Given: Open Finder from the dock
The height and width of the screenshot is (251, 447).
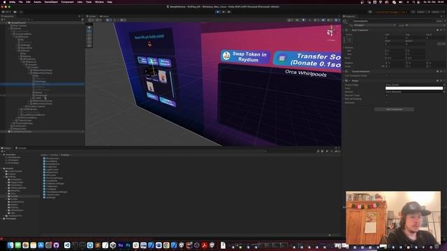Looking at the screenshot, I should (10, 245).
